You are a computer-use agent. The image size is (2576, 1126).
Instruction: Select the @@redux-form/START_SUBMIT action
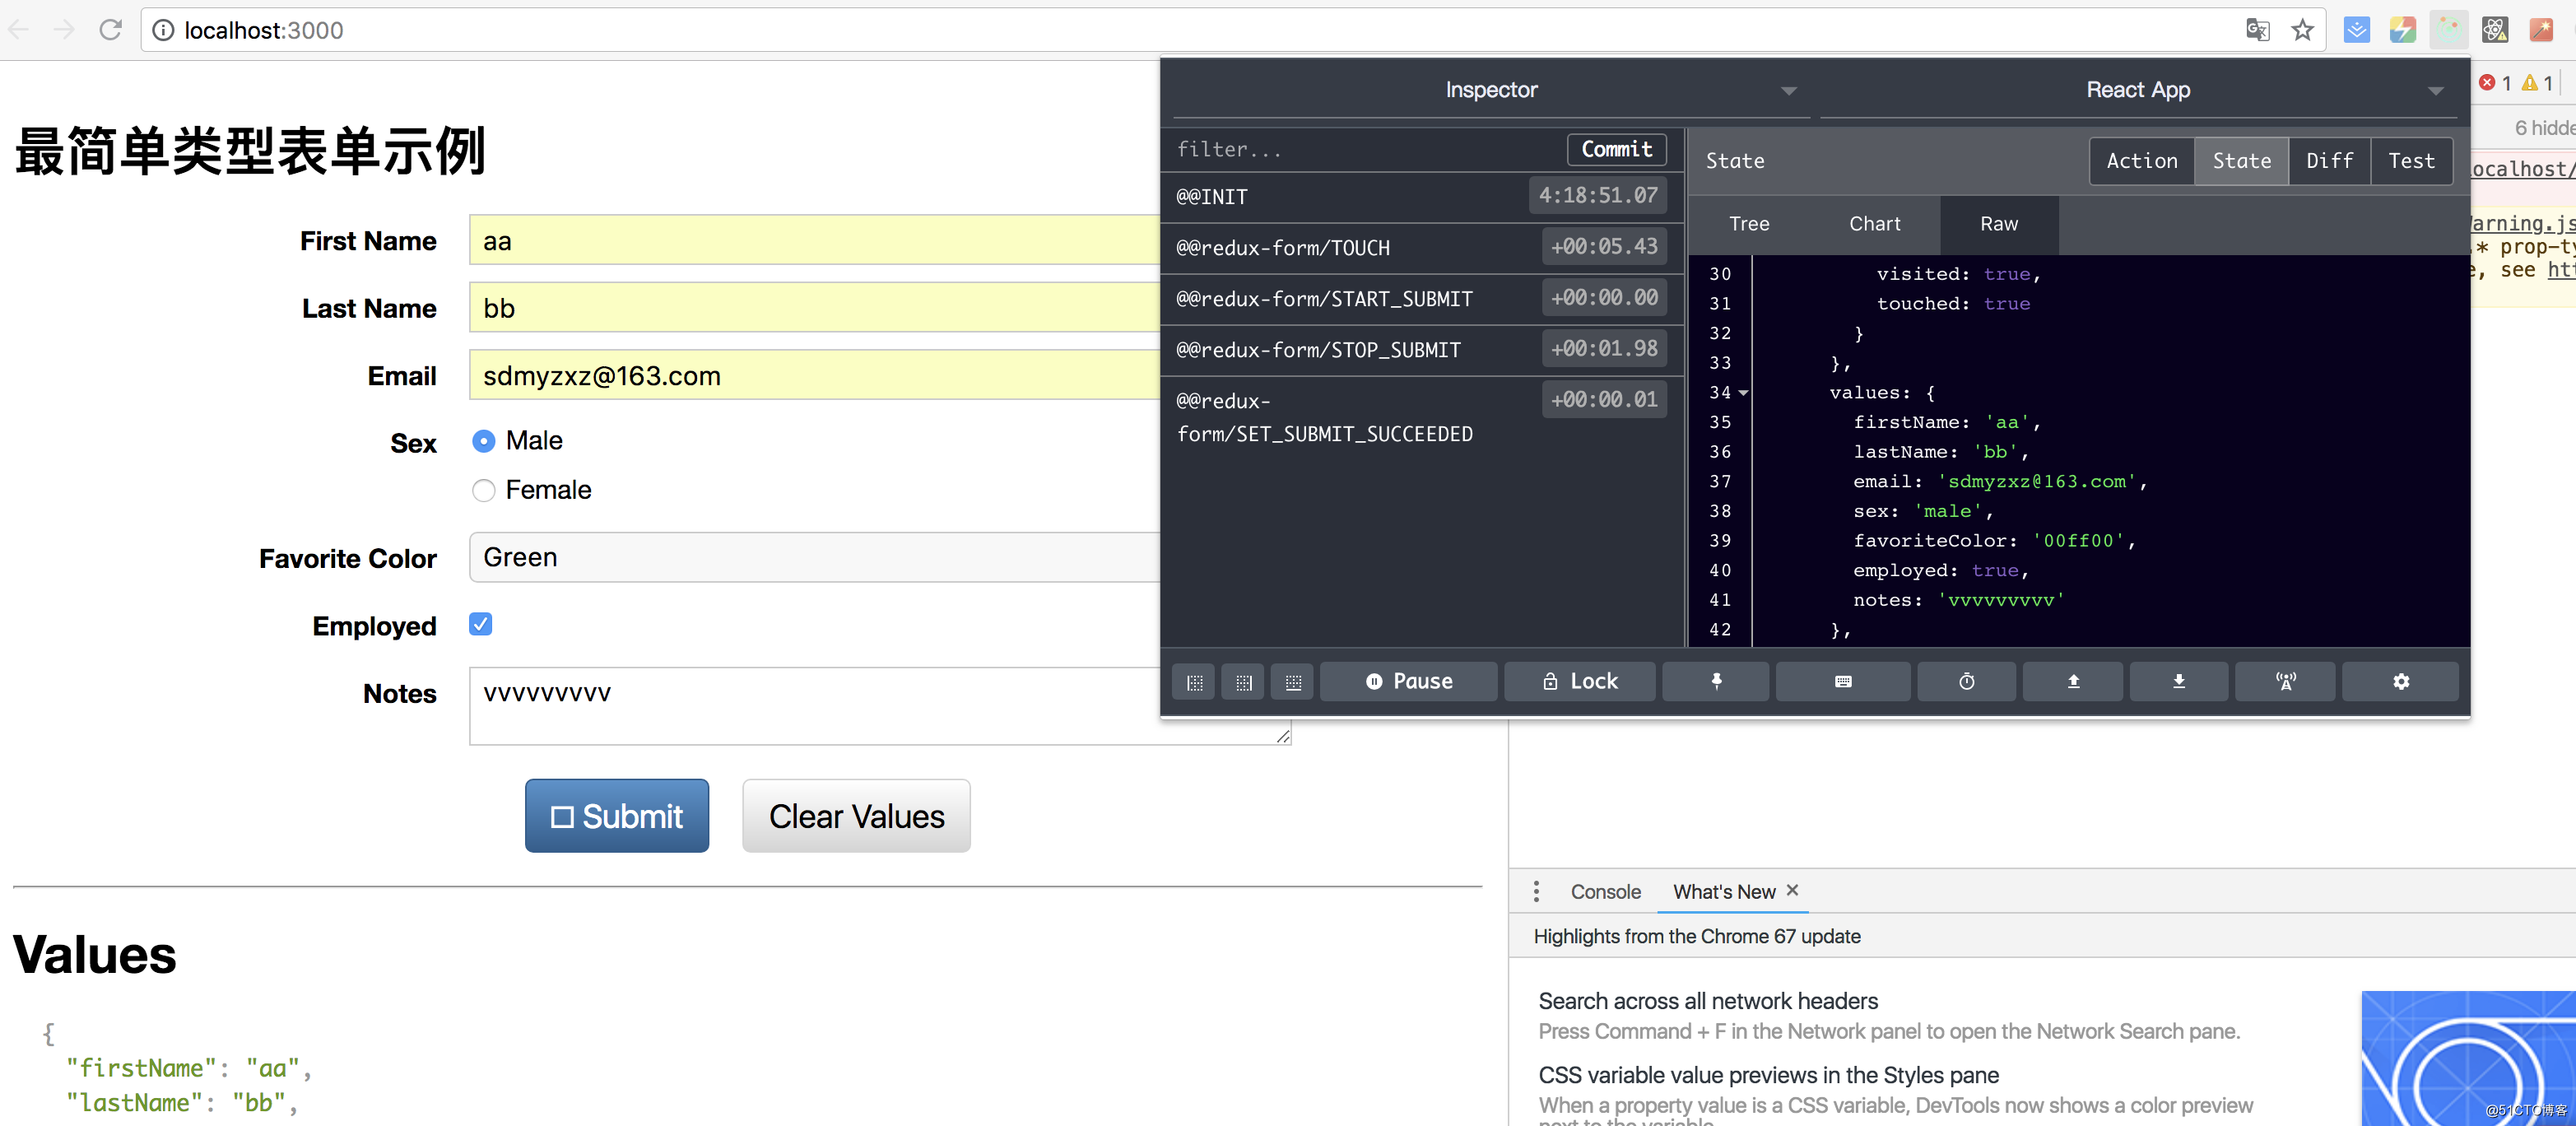(x=1422, y=299)
